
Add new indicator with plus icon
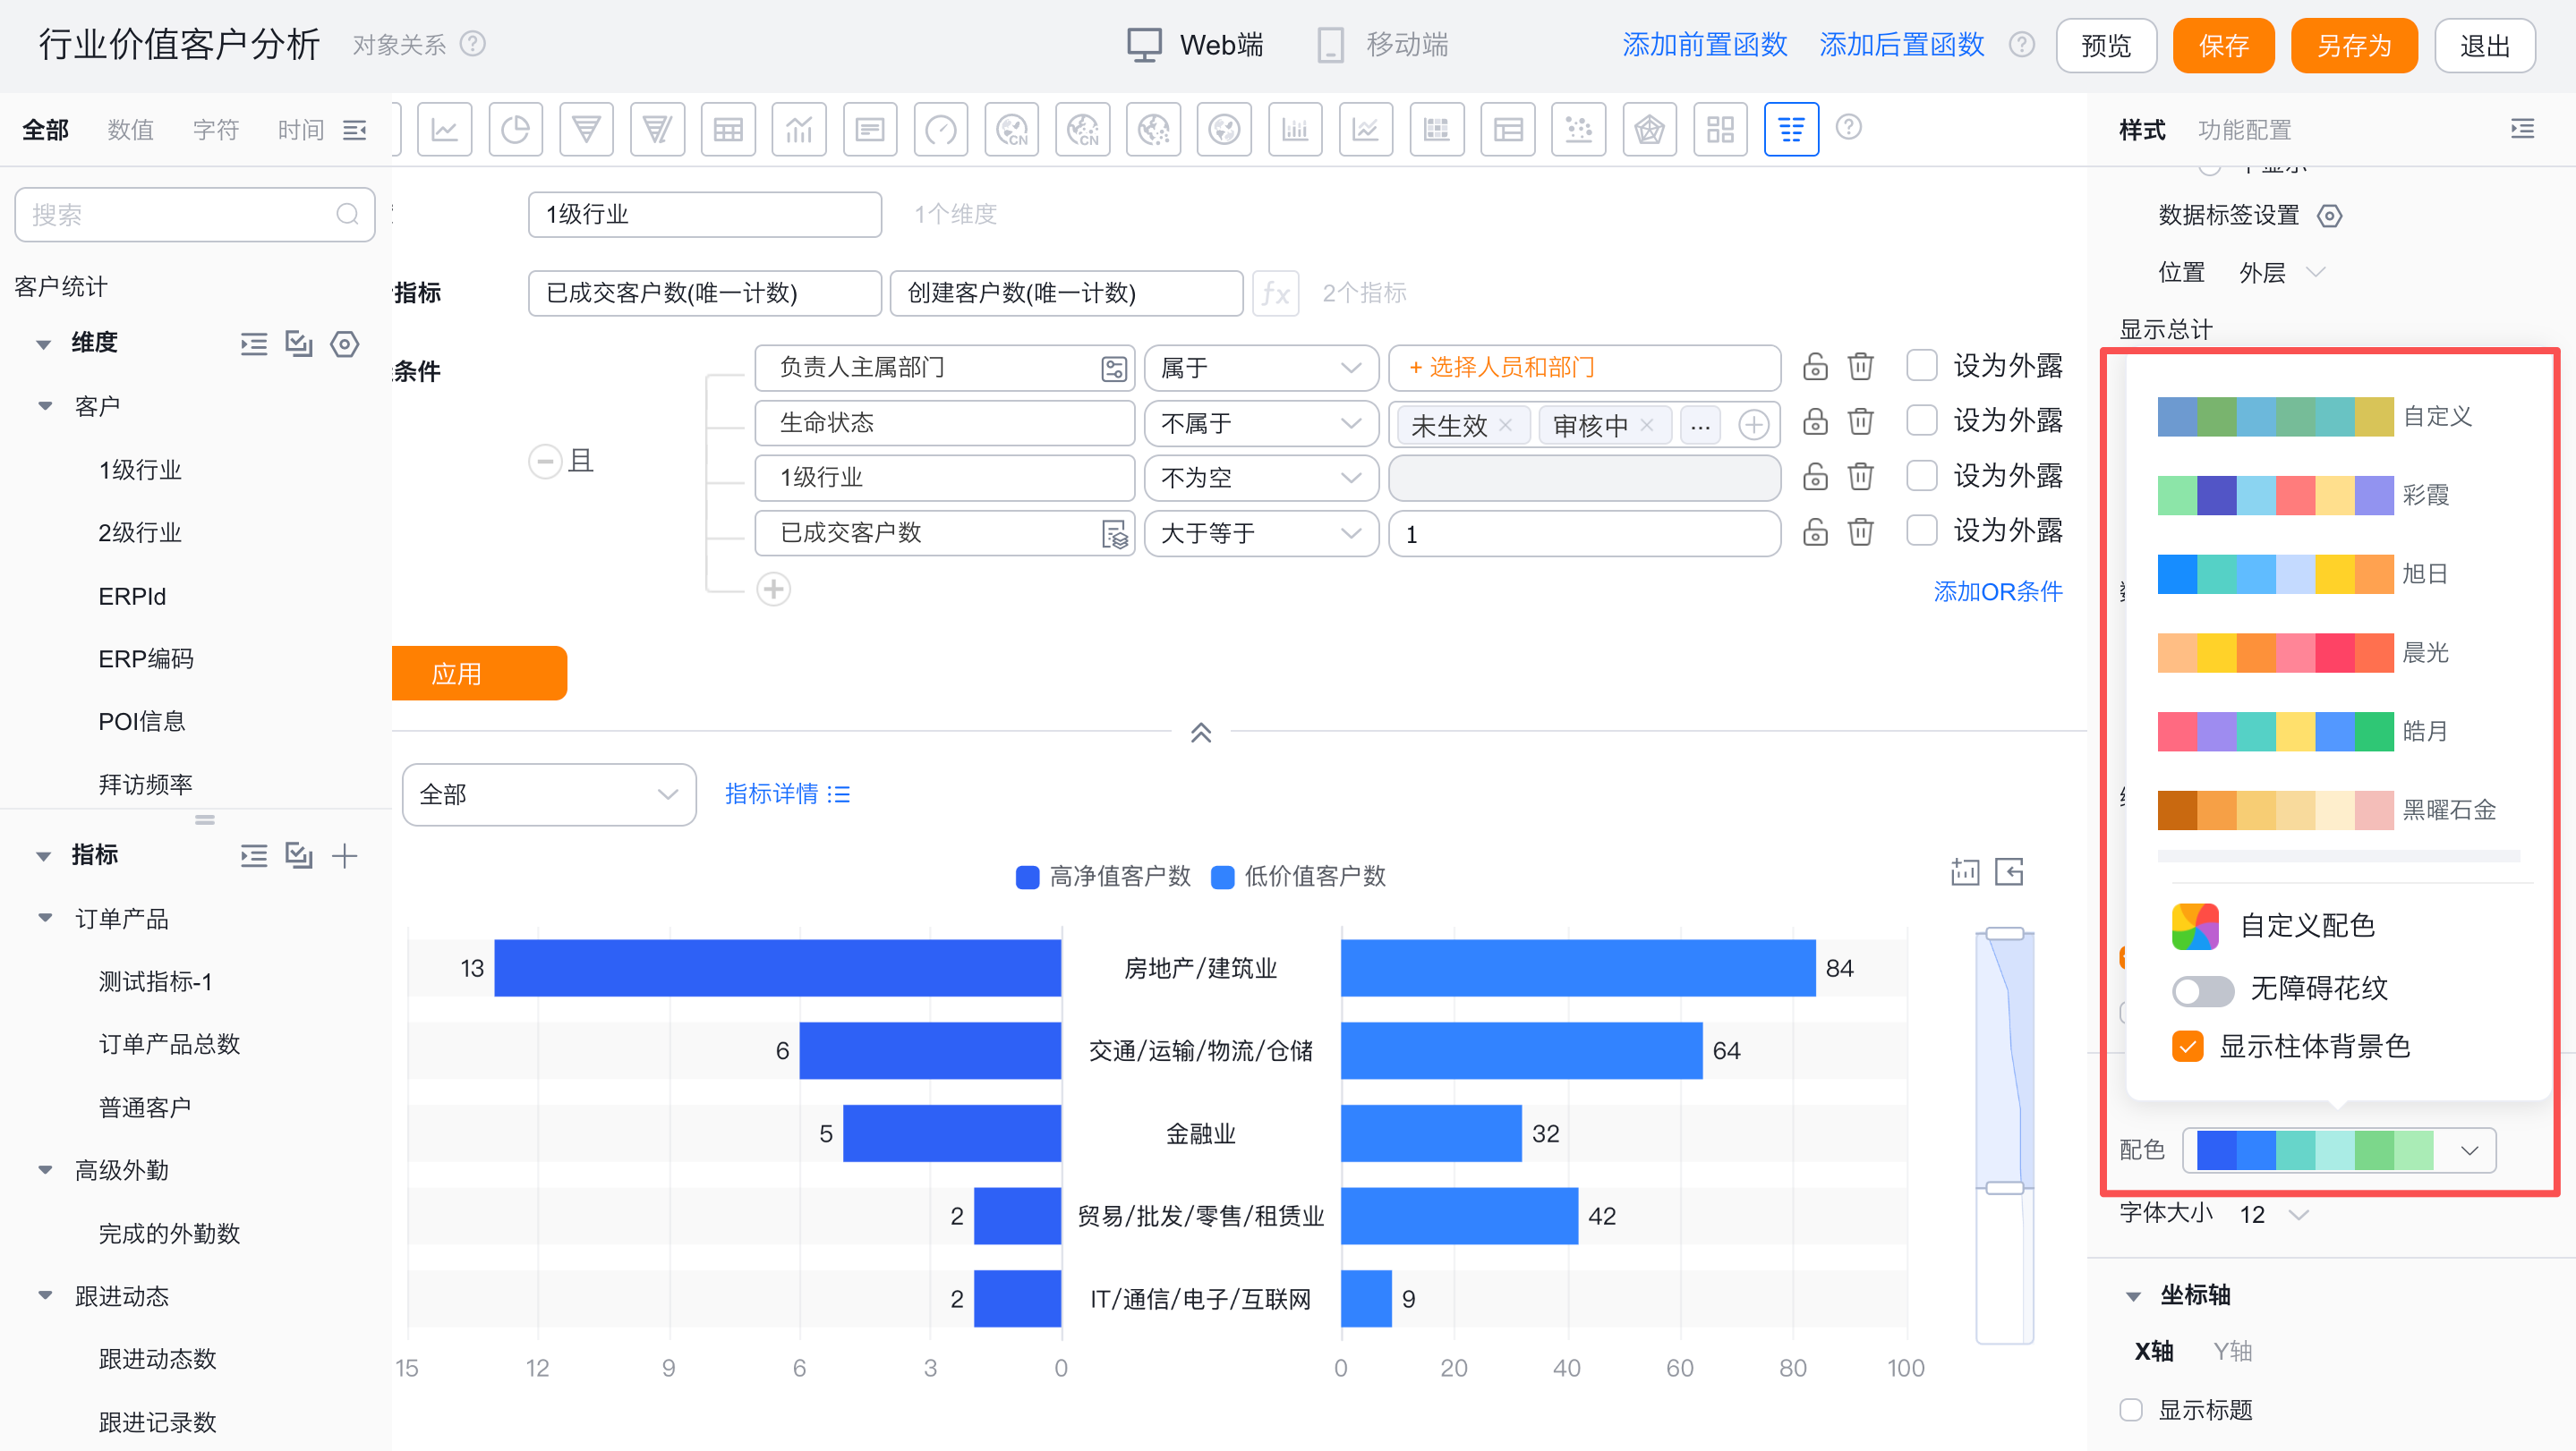coord(344,855)
